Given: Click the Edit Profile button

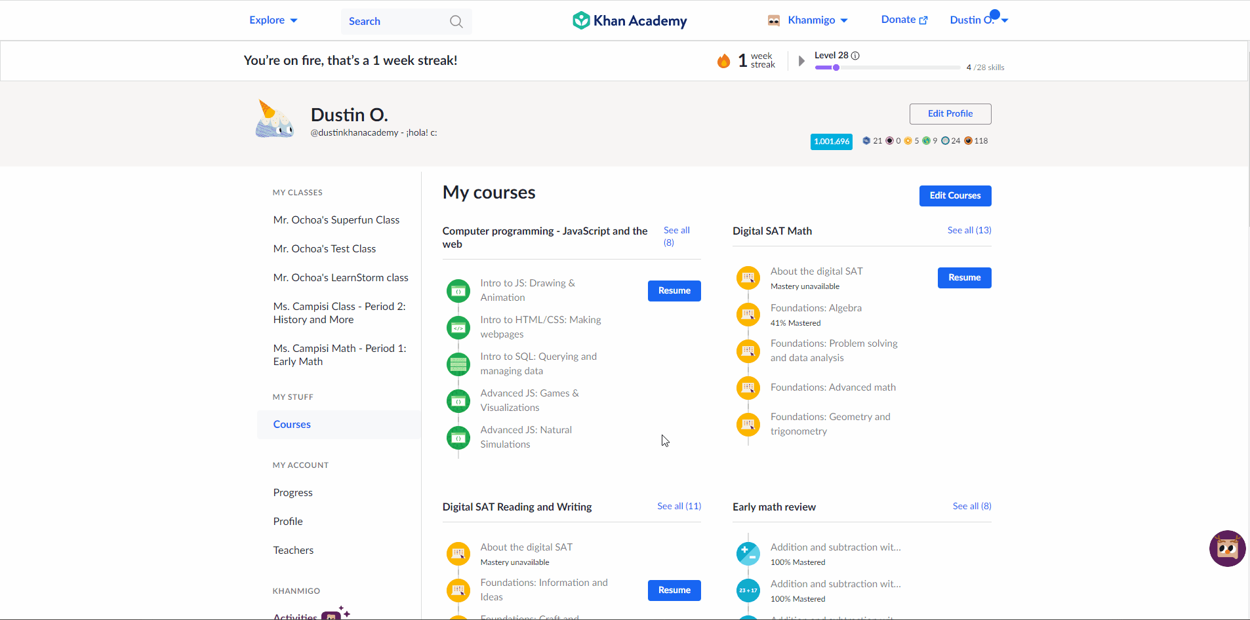Looking at the screenshot, I should 950,114.
